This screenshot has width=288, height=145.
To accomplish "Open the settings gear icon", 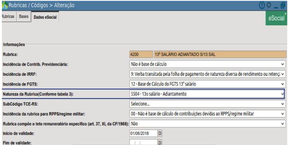I will click(x=269, y=5).
